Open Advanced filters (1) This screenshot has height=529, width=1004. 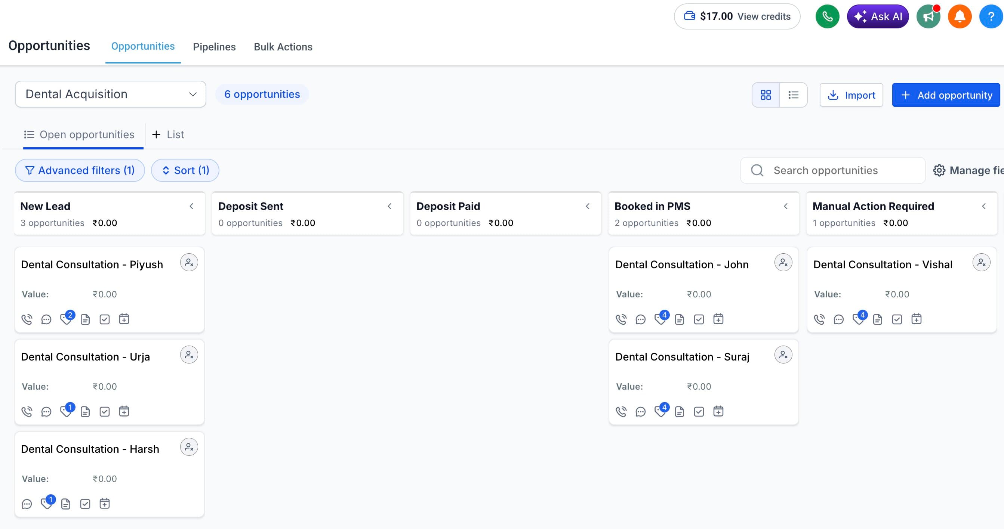[80, 170]
